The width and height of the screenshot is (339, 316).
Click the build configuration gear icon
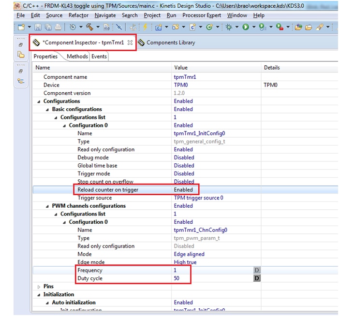[73, 27]
